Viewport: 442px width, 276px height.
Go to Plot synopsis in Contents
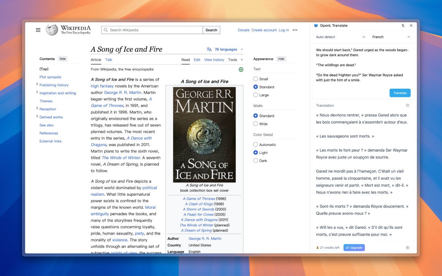coord(50,77)
